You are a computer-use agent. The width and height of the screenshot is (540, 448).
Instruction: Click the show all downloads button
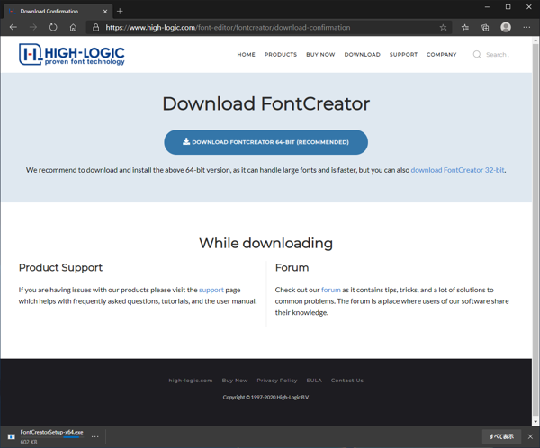501,436
